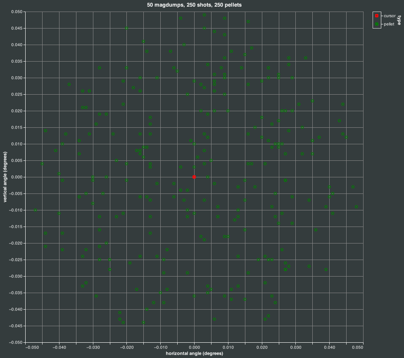404x358 pixels.
Task: Click horizontal axis tick label '−0.040'
Action: [x=59, y=347]
